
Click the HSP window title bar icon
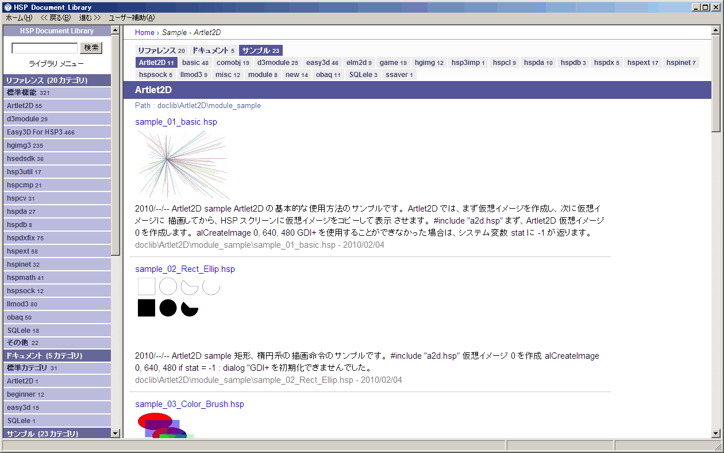point(7,7)
